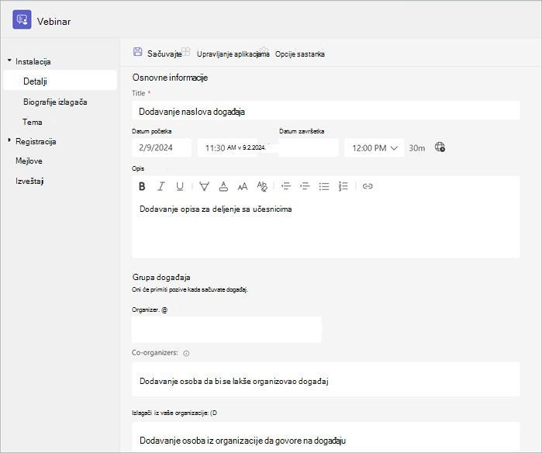Open Opcije sastanka meeting options

(300, 54)
